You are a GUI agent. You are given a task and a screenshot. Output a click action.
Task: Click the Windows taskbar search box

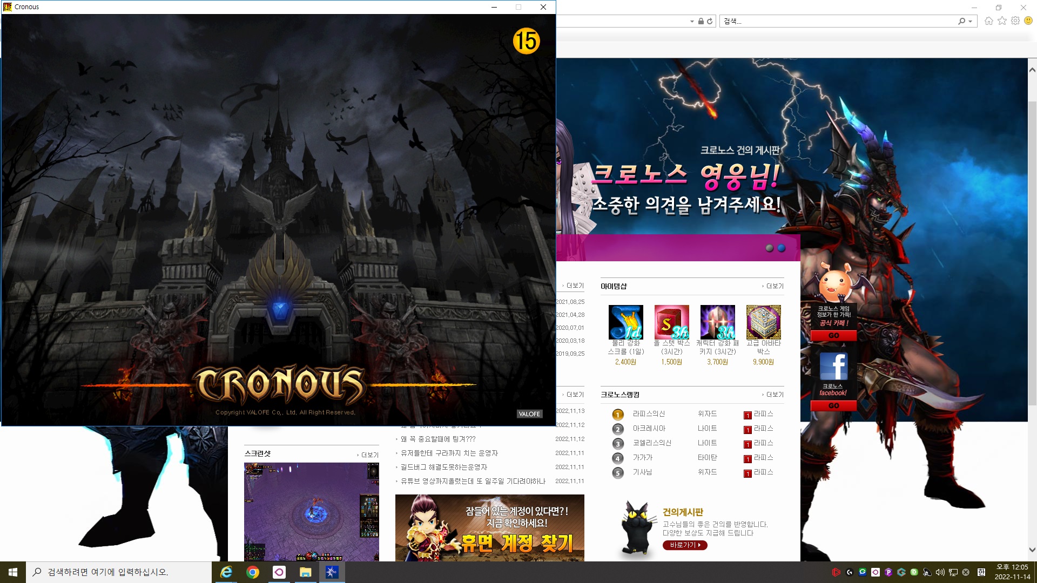click(x=119, y=572)
